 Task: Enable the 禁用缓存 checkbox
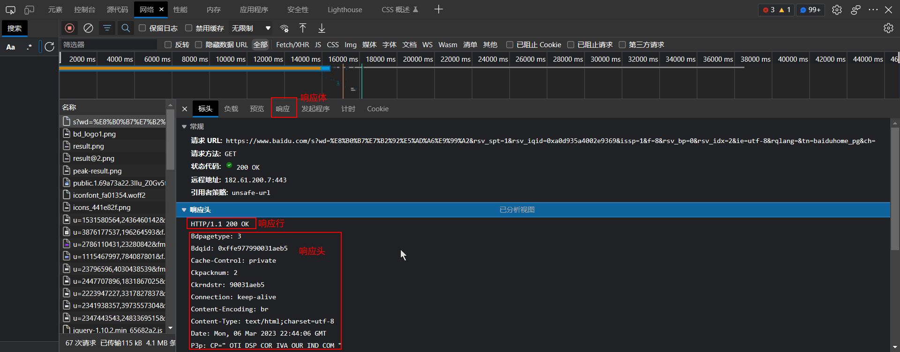[188, 28]
